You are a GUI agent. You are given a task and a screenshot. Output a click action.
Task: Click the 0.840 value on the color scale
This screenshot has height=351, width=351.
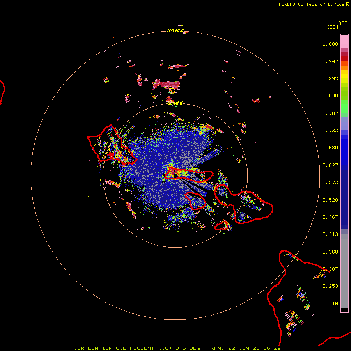[x=330, y=96]
